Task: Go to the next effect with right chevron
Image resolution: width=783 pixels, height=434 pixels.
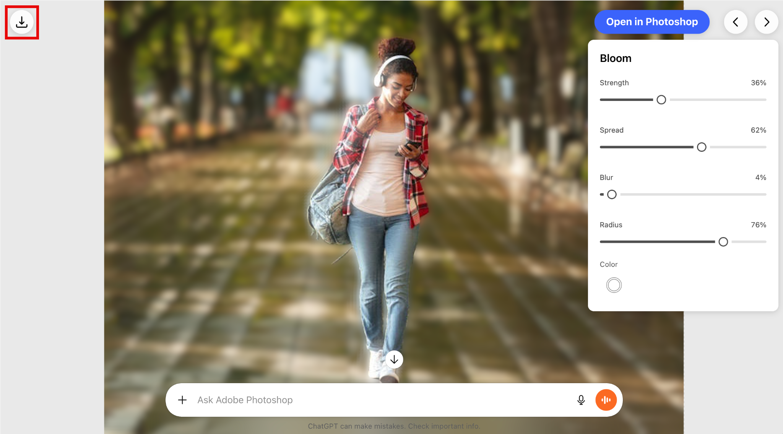Action: 766,22
